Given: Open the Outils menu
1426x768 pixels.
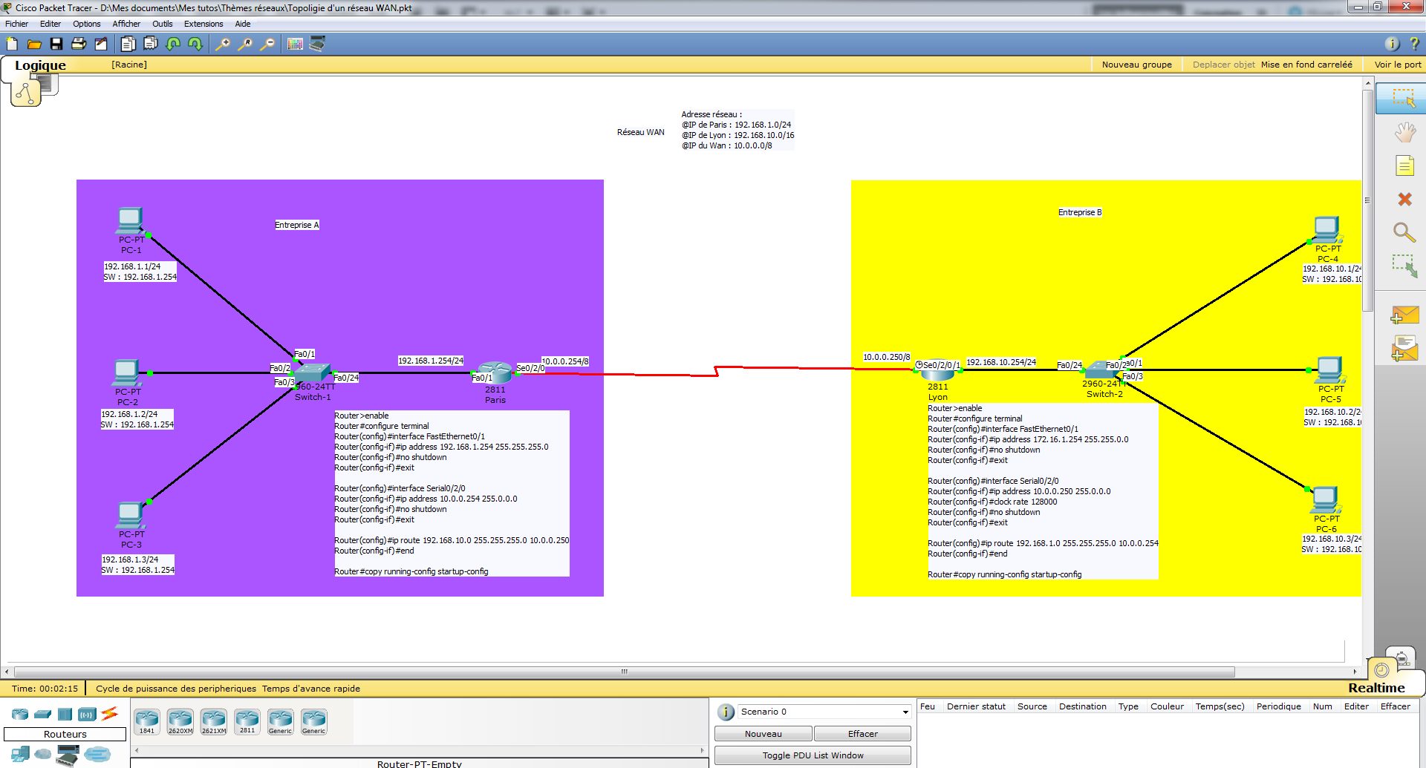Looking at the screenshot, I should click(x=163, y=24).
